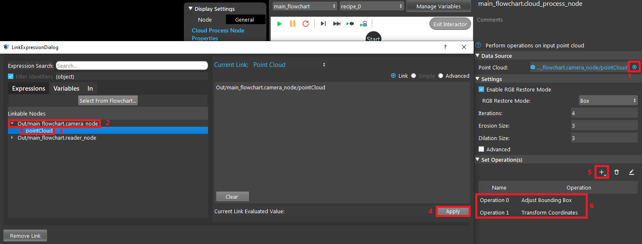Open the RGB Restore Mode Box dropdown
The width and height of the screenshot is (642, 244).
click(x=608, y=101)
